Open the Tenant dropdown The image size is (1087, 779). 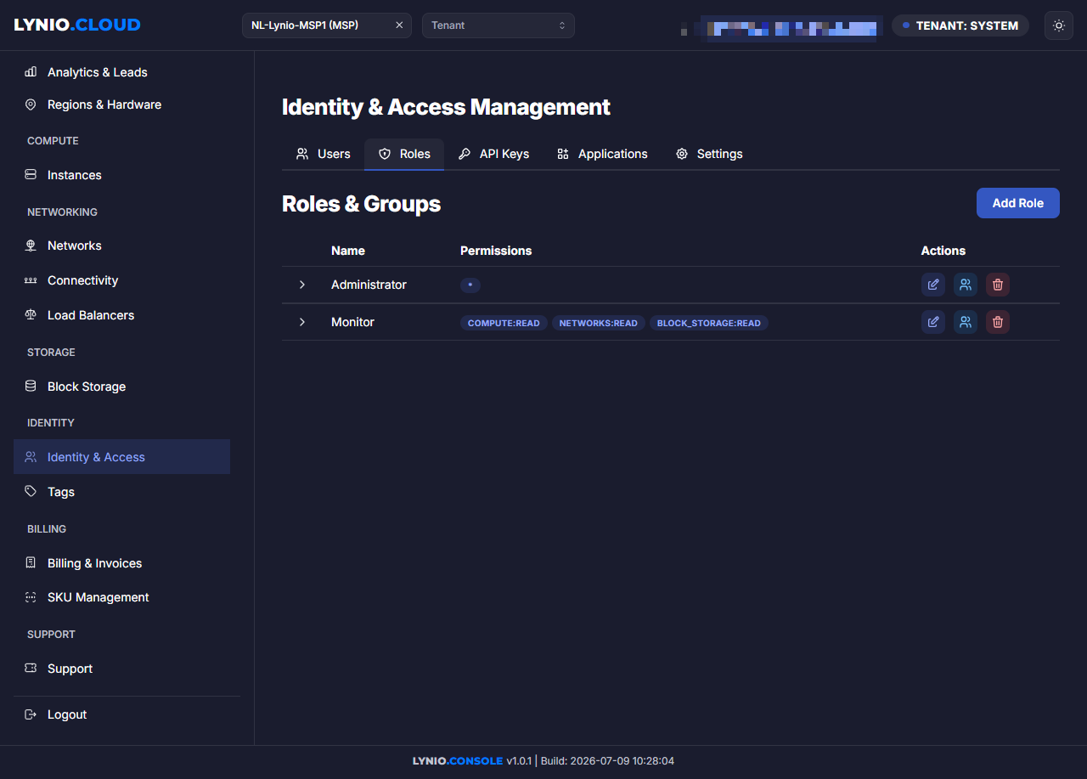498,25
